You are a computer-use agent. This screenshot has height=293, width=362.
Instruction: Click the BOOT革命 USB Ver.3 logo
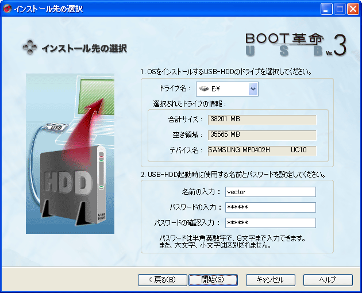click(x=296, y=44)
